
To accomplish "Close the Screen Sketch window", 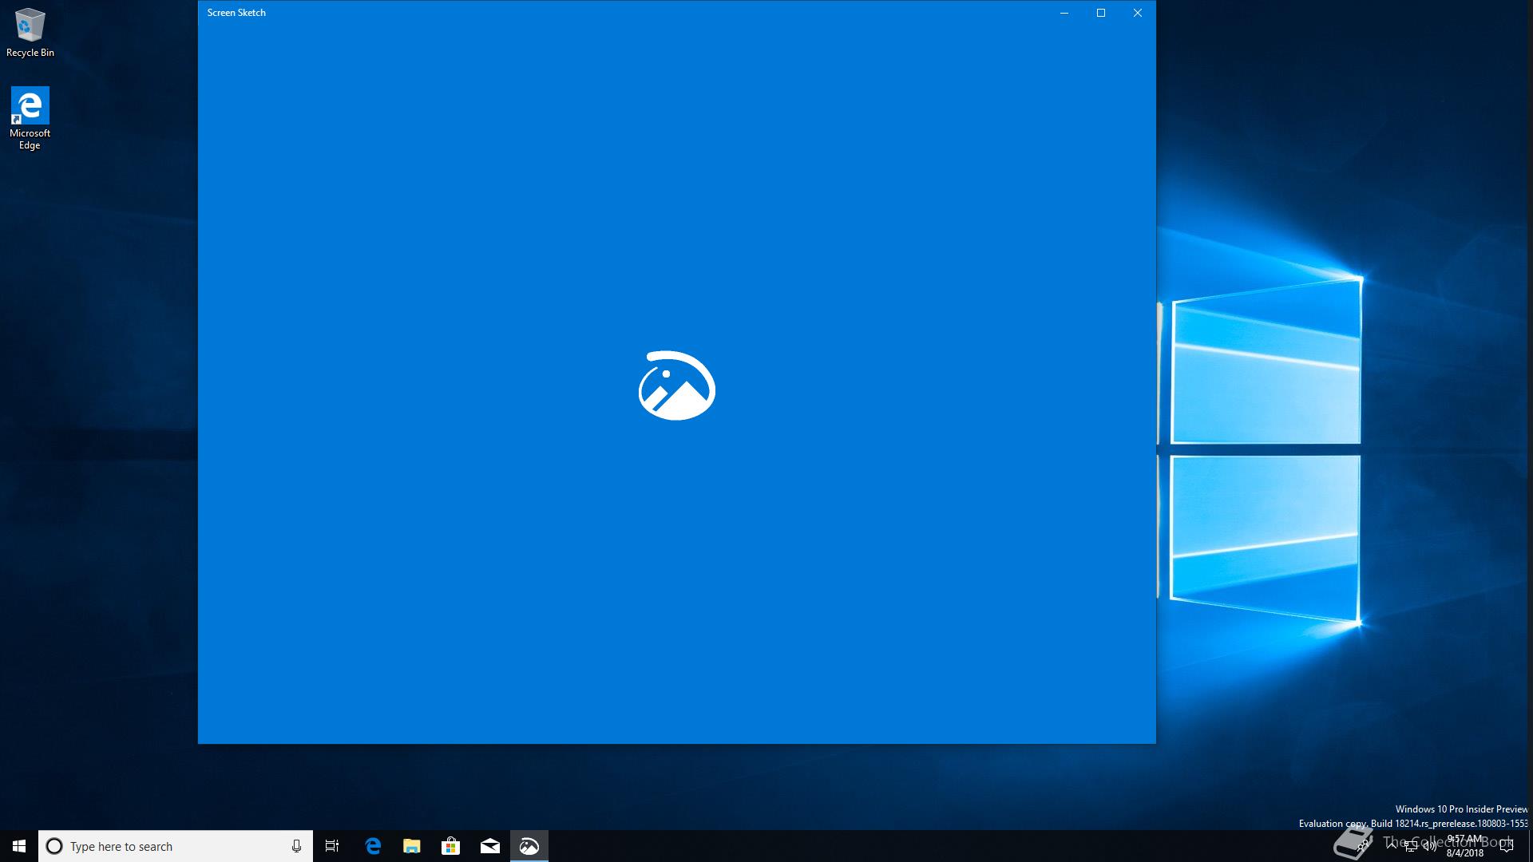I will pos(1138,13).
